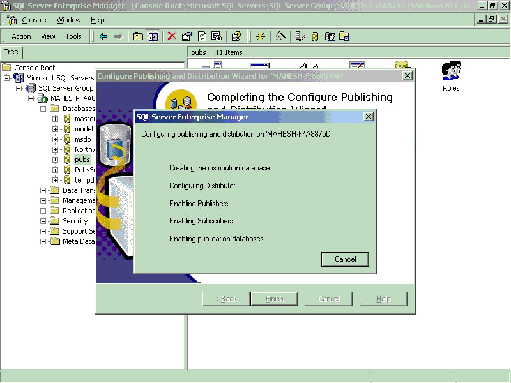Click the wizard's Finish button

[274, 299]
